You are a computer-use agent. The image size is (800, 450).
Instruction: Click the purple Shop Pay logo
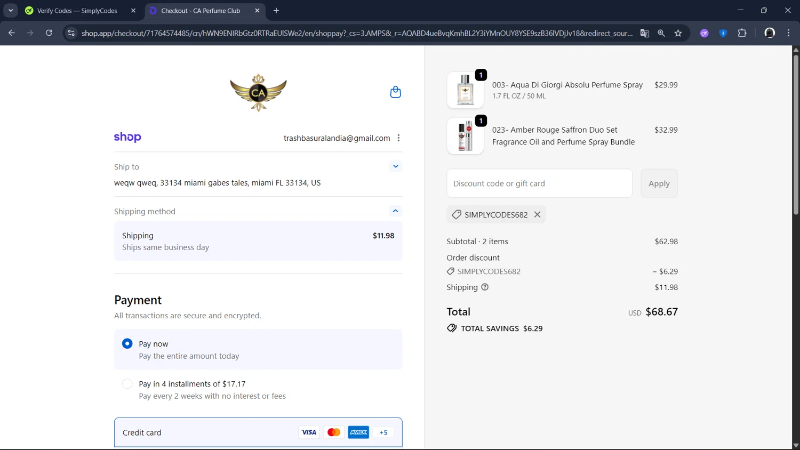[127, 138]
